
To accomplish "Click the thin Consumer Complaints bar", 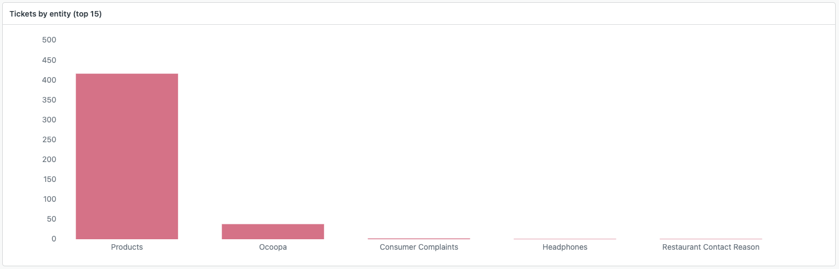I will [x=419, y=239].
